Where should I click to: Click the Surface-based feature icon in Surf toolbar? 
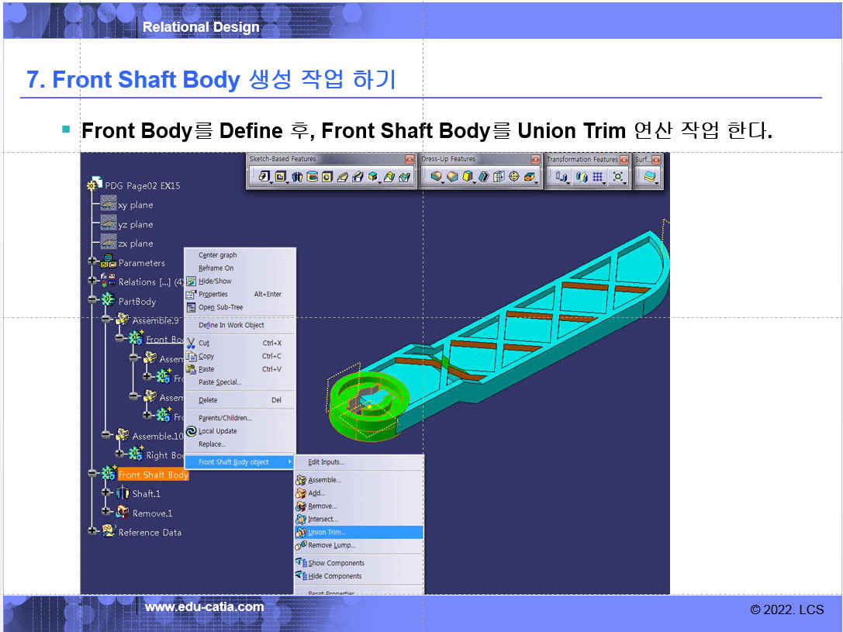650,177
